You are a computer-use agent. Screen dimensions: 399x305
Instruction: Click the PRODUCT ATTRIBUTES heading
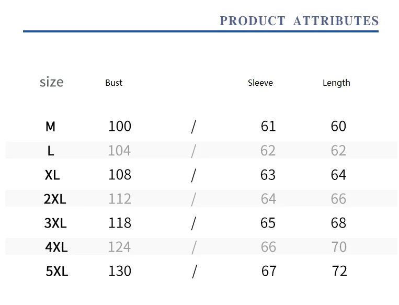coord(299,21)
